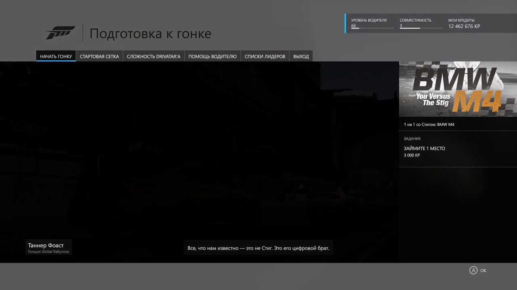Click the OK label
The height and width of the screenshot is (290, 517).
pos(483,271)
